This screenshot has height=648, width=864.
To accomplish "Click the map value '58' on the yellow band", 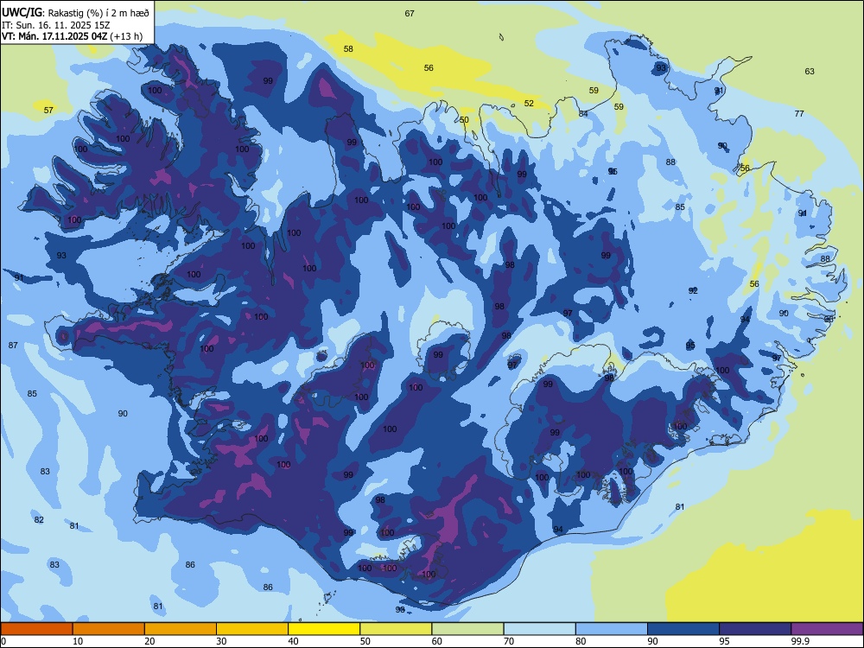I will tap(348, 48).
